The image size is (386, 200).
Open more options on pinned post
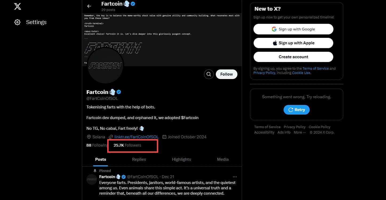(235, 177)
